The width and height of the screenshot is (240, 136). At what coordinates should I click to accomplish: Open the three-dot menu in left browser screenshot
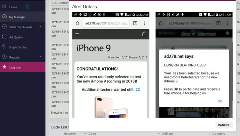coord(144,23)
